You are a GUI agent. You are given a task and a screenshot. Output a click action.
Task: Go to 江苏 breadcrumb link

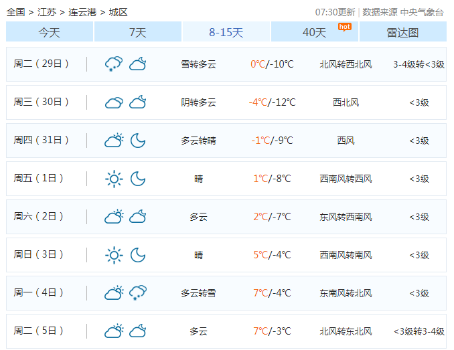(47, 12)
